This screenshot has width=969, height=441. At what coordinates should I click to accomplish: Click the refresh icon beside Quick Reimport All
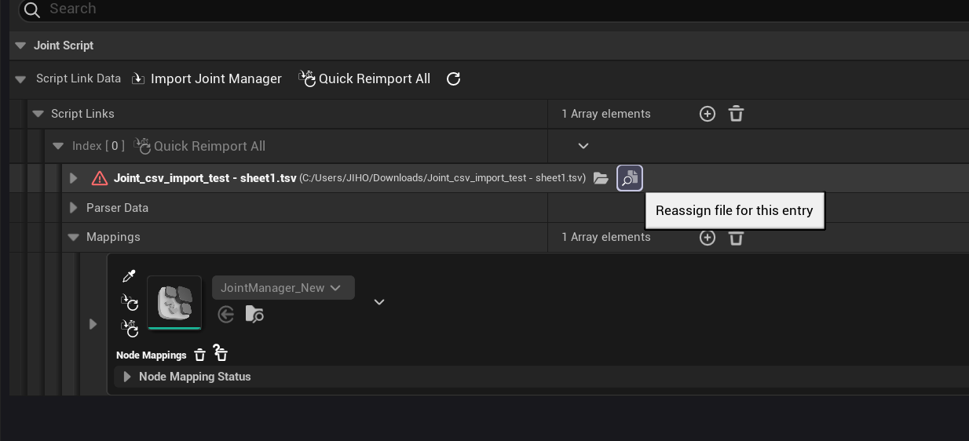tap(453, 78)
